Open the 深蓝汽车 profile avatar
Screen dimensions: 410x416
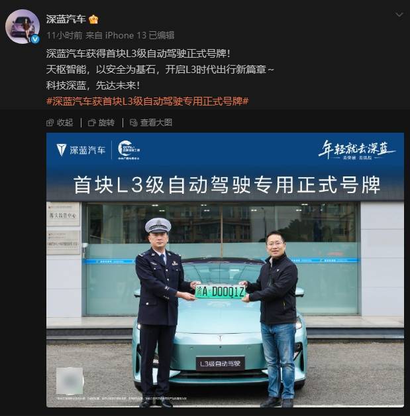click(x=23, y=27)
